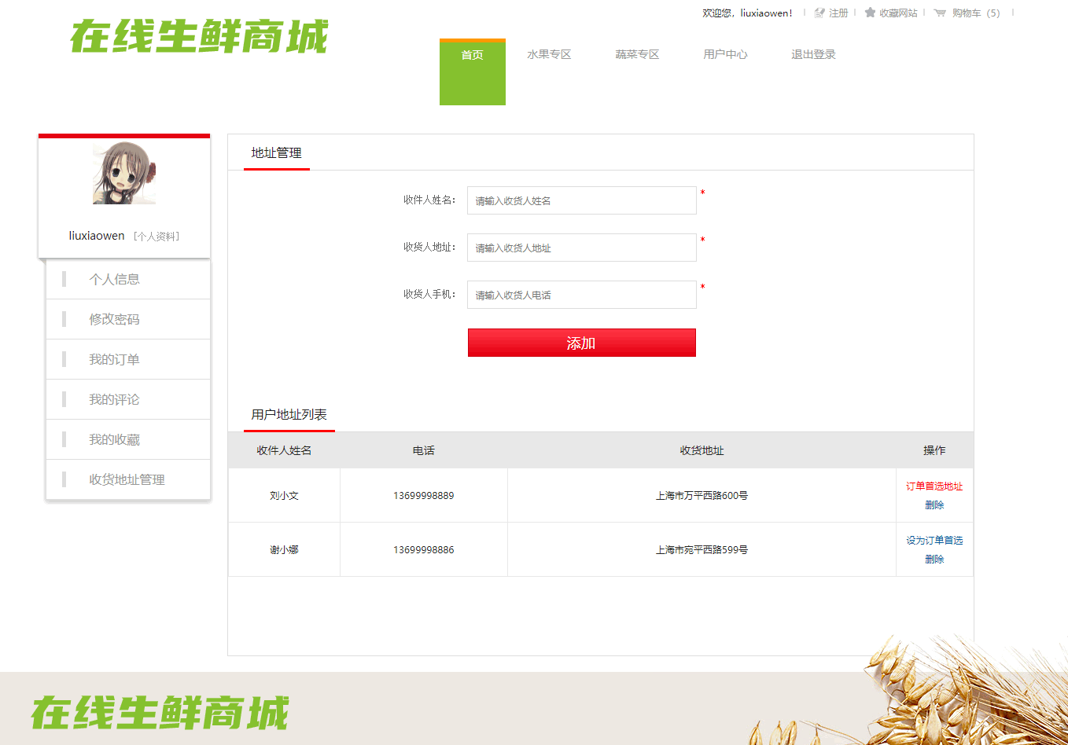Click the green 在线生鲜商城 header logo
The height and width of the screenshot is (745, 1068).
pos(200,36)
